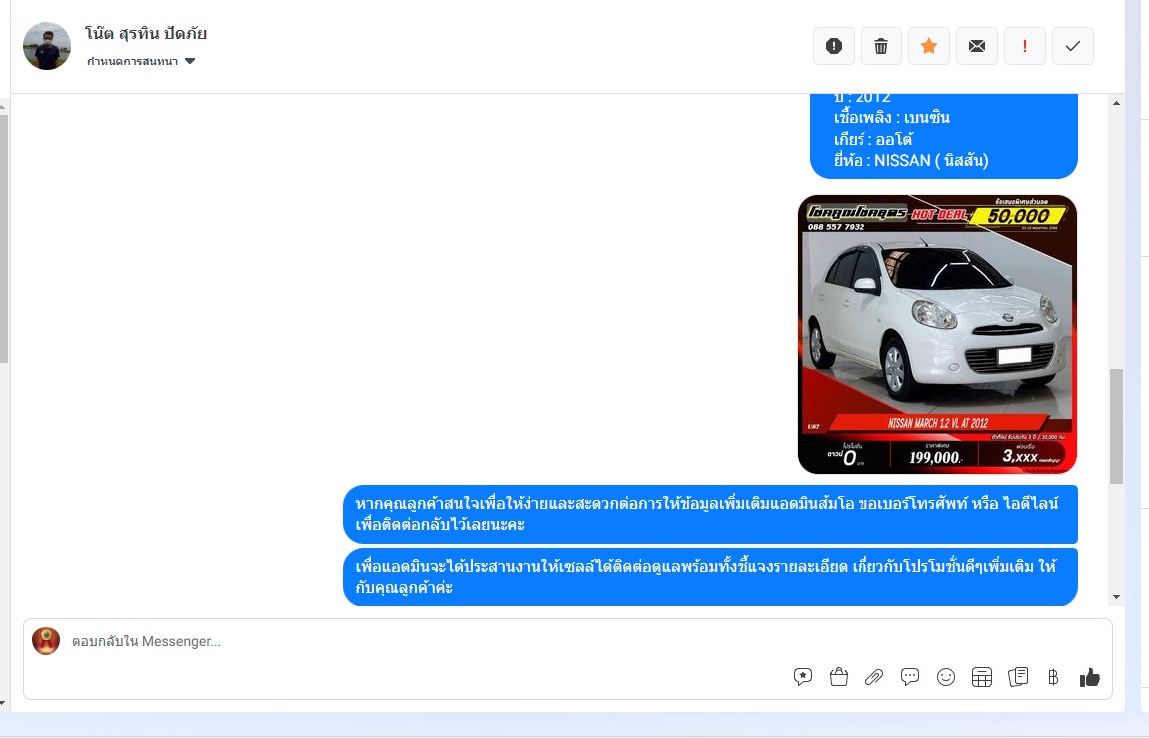Click the กำหนดการสนทนา label
The height and width of the screenshot is (738, 1149).
point(132,61)
